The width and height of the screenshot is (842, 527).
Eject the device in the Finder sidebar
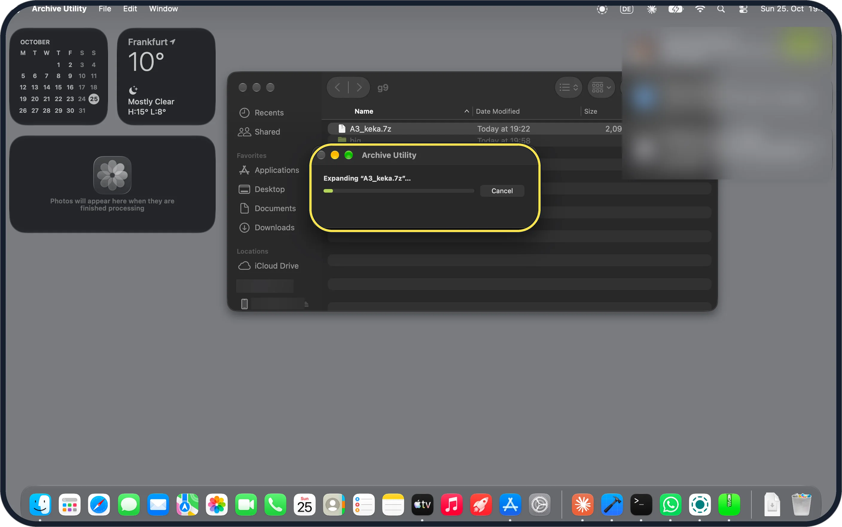pos(306,304)
